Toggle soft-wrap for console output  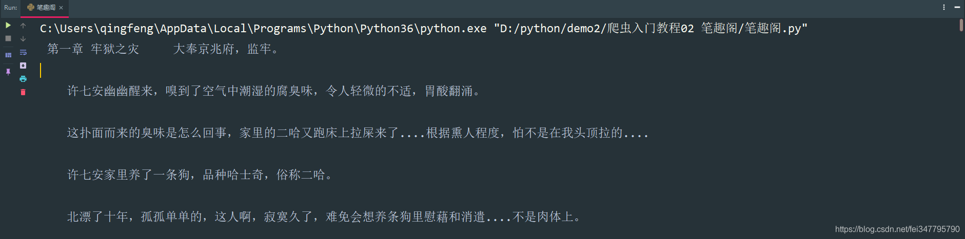tap(23, 52)
